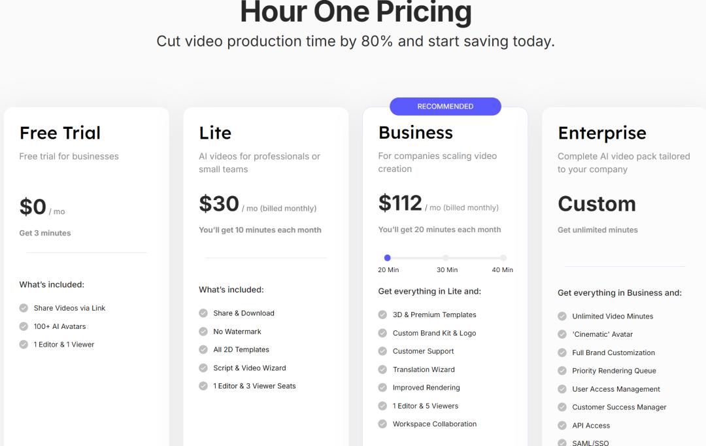Click the Free Trial plan title

pos(60,133)
